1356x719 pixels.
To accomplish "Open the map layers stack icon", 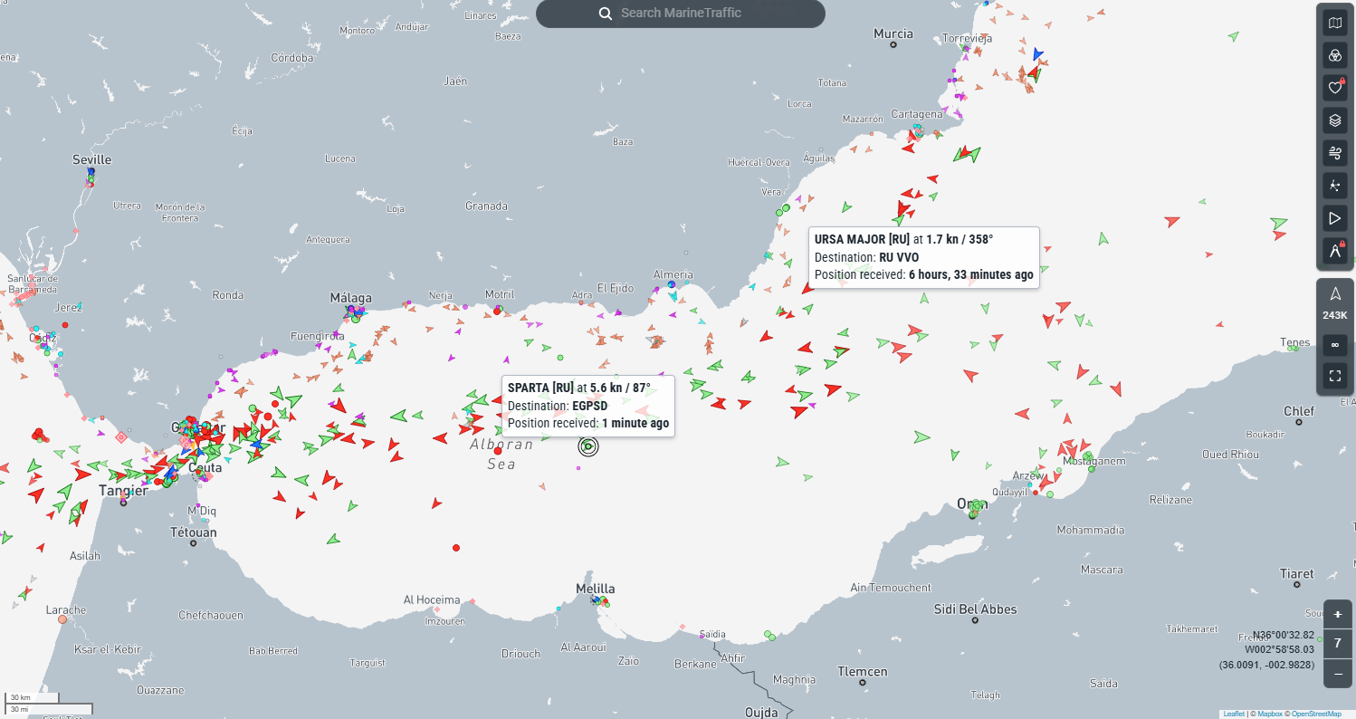I will click(x=1334, y=120).
